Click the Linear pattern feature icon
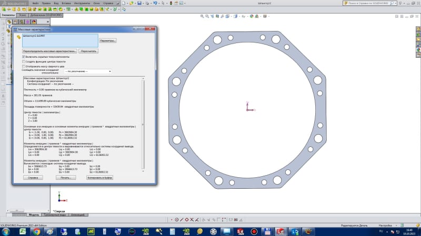This screenshot has width=421, height=236. pyautogui.click(x=68, y=9)
